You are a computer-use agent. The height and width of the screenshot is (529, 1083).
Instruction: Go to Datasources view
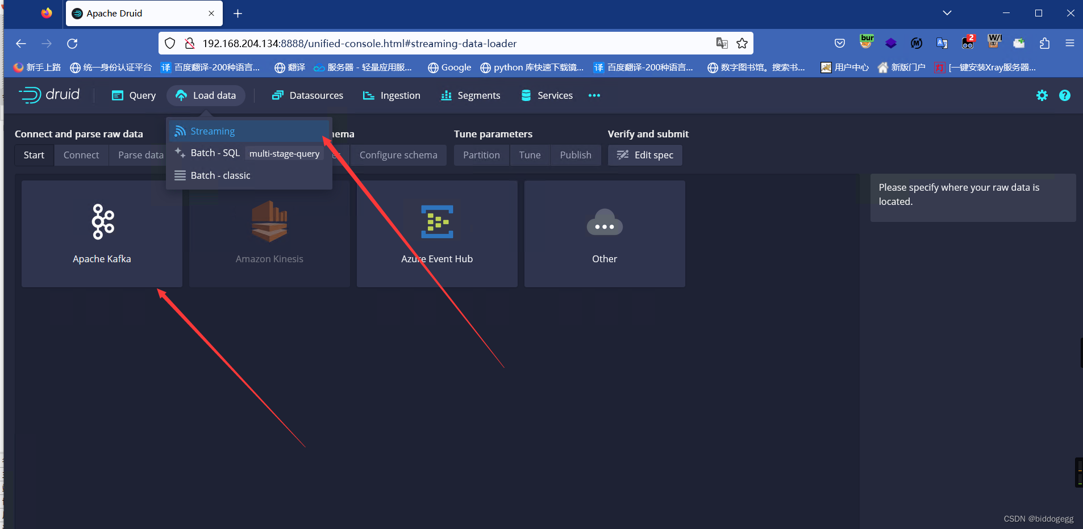coord(307,95)
